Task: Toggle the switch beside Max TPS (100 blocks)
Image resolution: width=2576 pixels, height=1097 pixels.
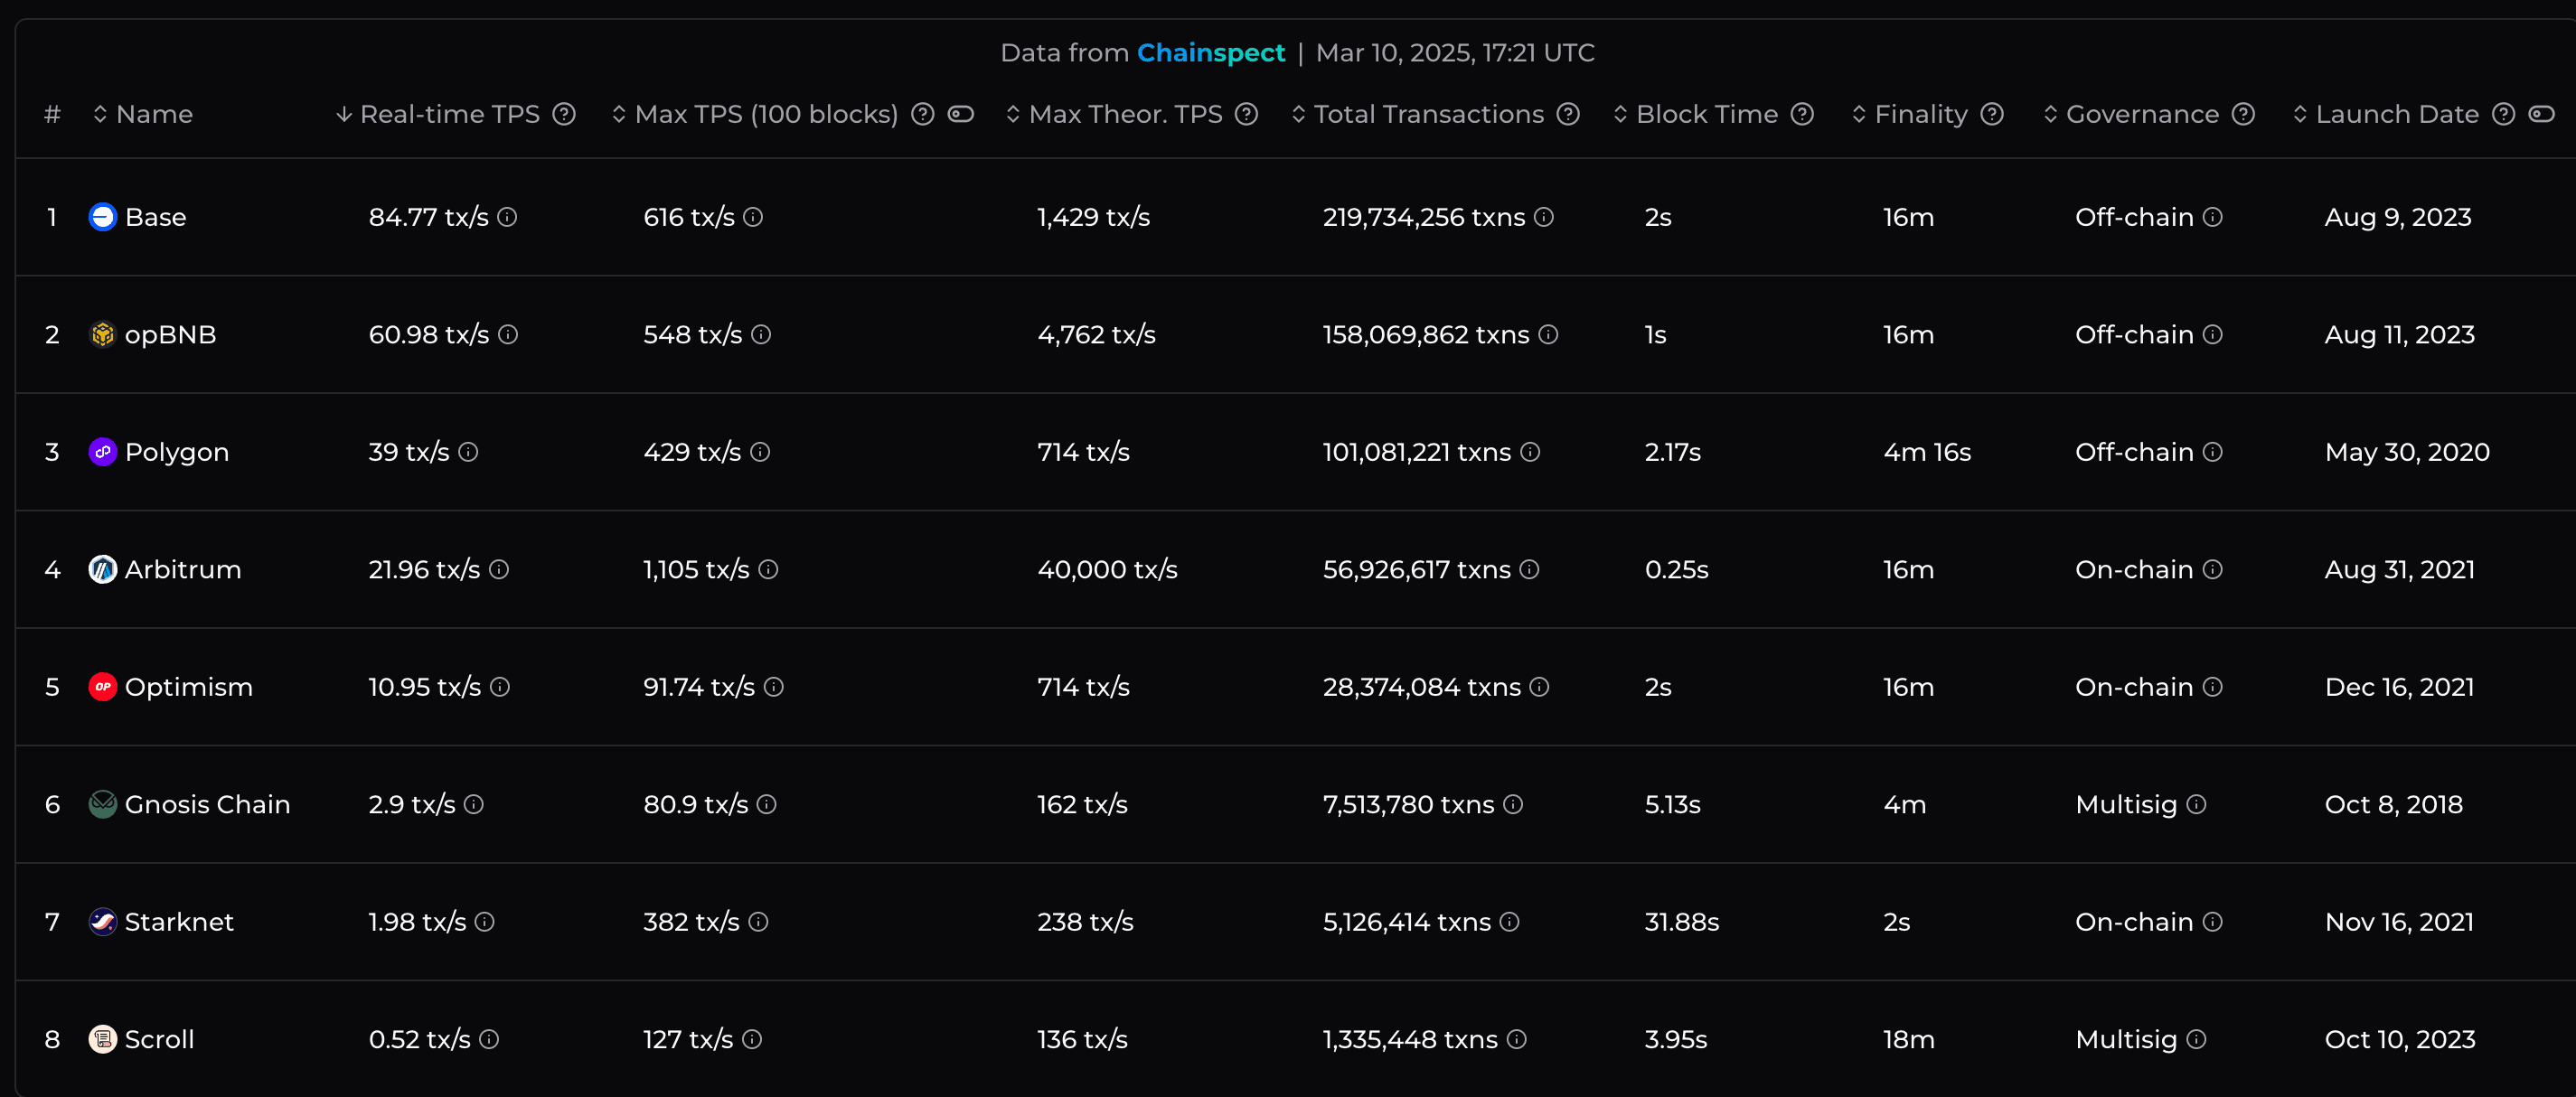Action: click(x=961, y=114)
